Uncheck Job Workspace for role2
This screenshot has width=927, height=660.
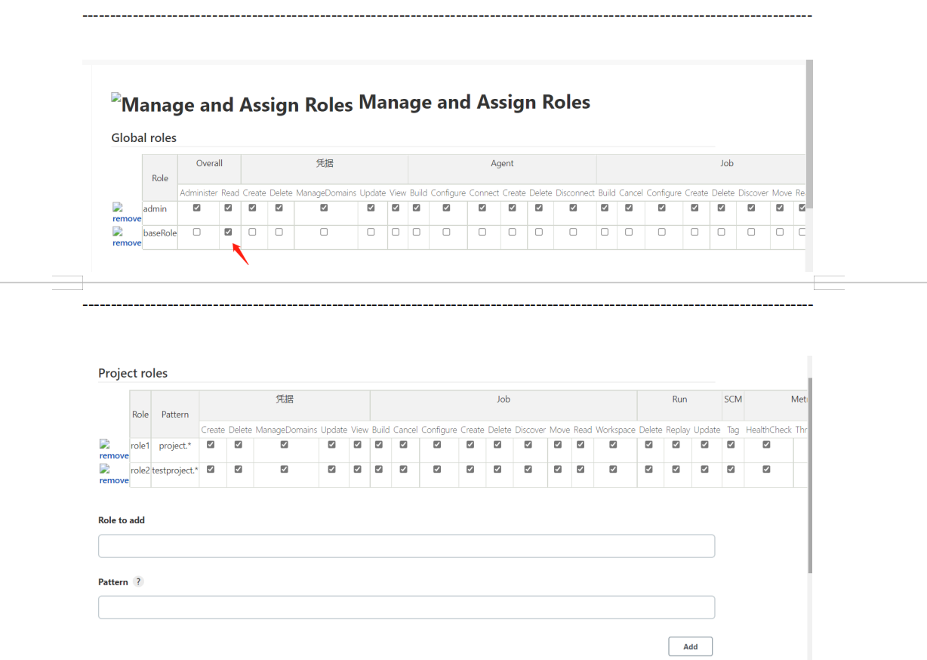pos(613,469)
